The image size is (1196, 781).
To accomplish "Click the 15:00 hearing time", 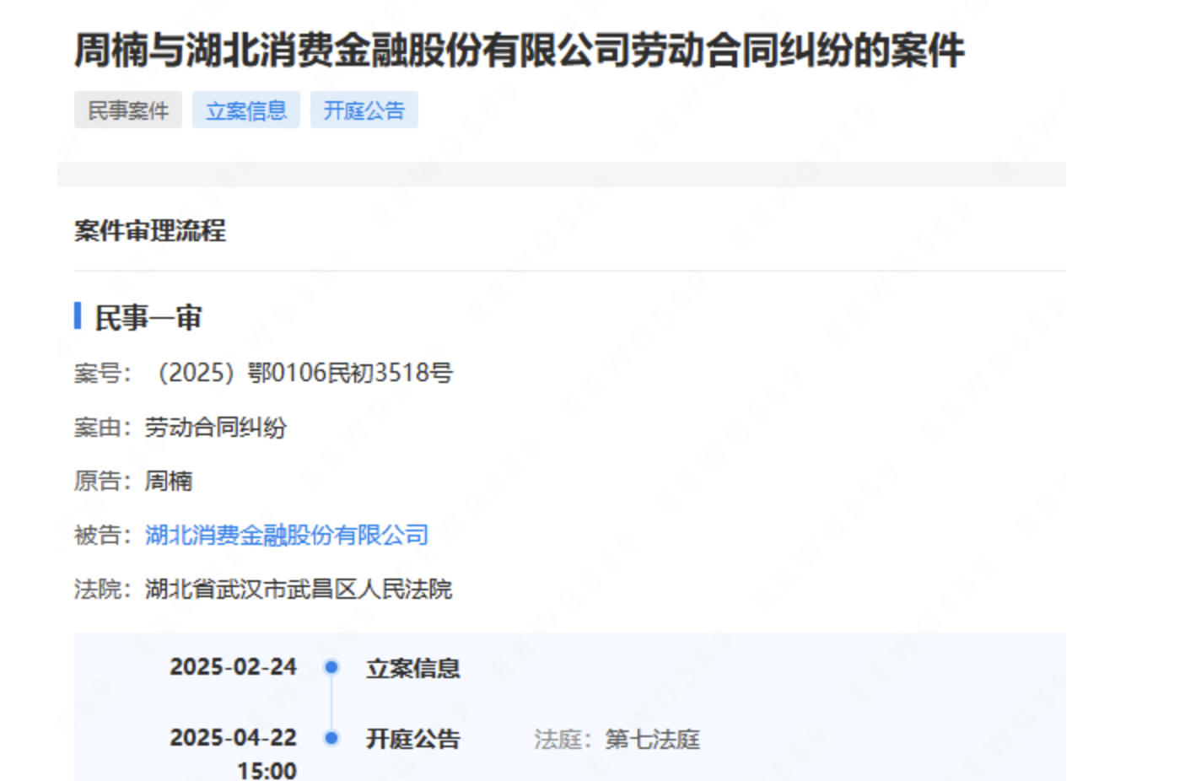I will tap(267, 770).
